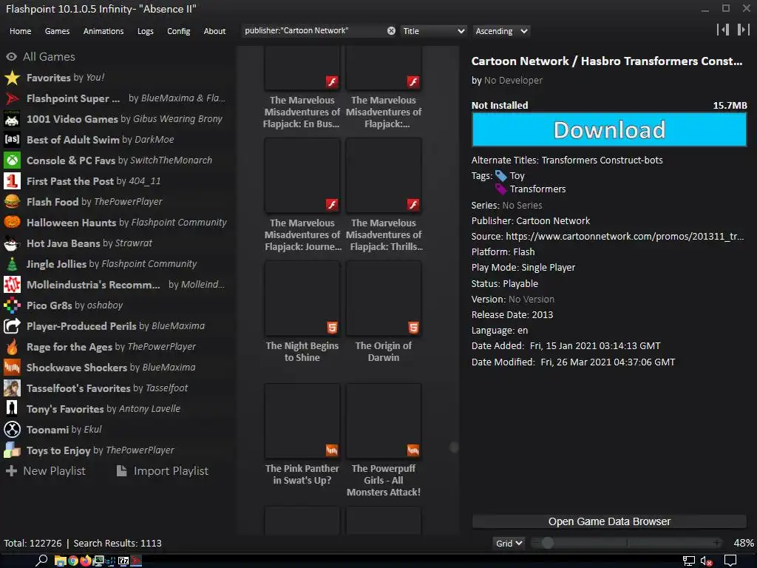Open Player-Produced Perils share icon
Viewport: 757px width, 568px height.
12,326
